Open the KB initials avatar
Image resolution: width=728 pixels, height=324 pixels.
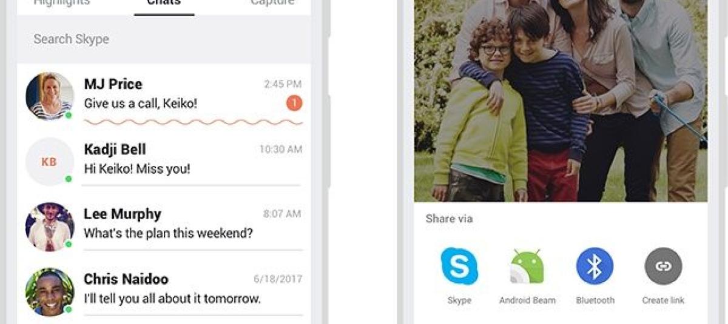tap(50, 161)
